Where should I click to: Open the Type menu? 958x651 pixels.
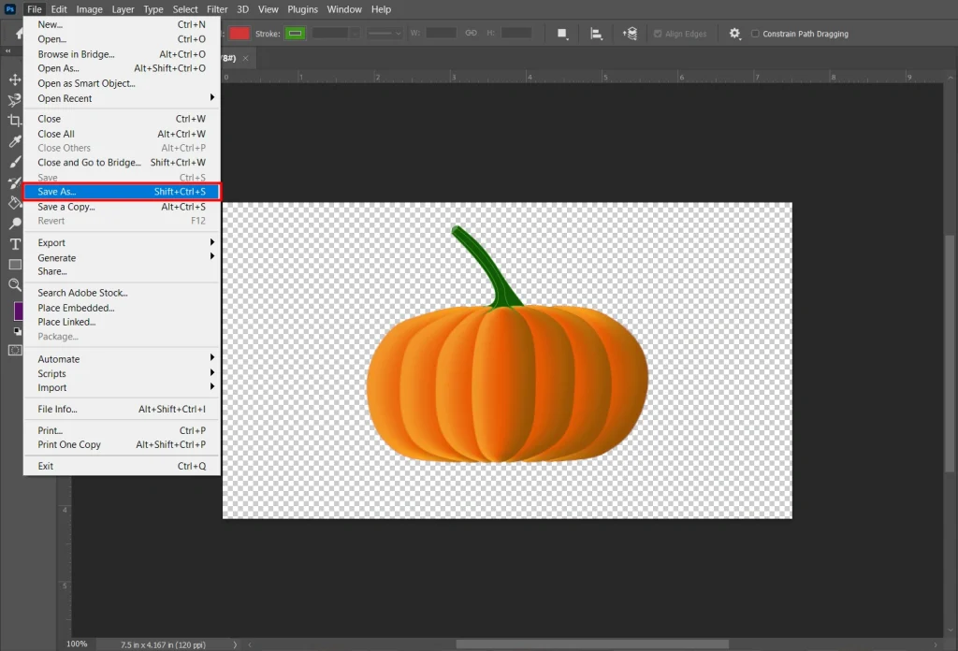tap(153, 9)
